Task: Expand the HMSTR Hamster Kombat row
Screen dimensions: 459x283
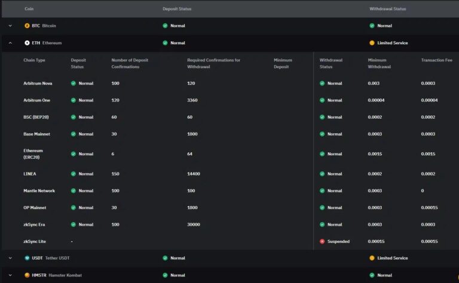Action: (10, 275)
